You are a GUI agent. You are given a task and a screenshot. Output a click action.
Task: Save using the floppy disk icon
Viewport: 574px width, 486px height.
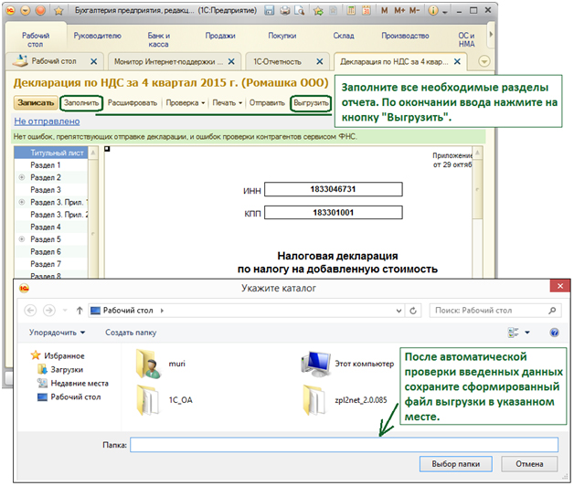pos(270,11)
